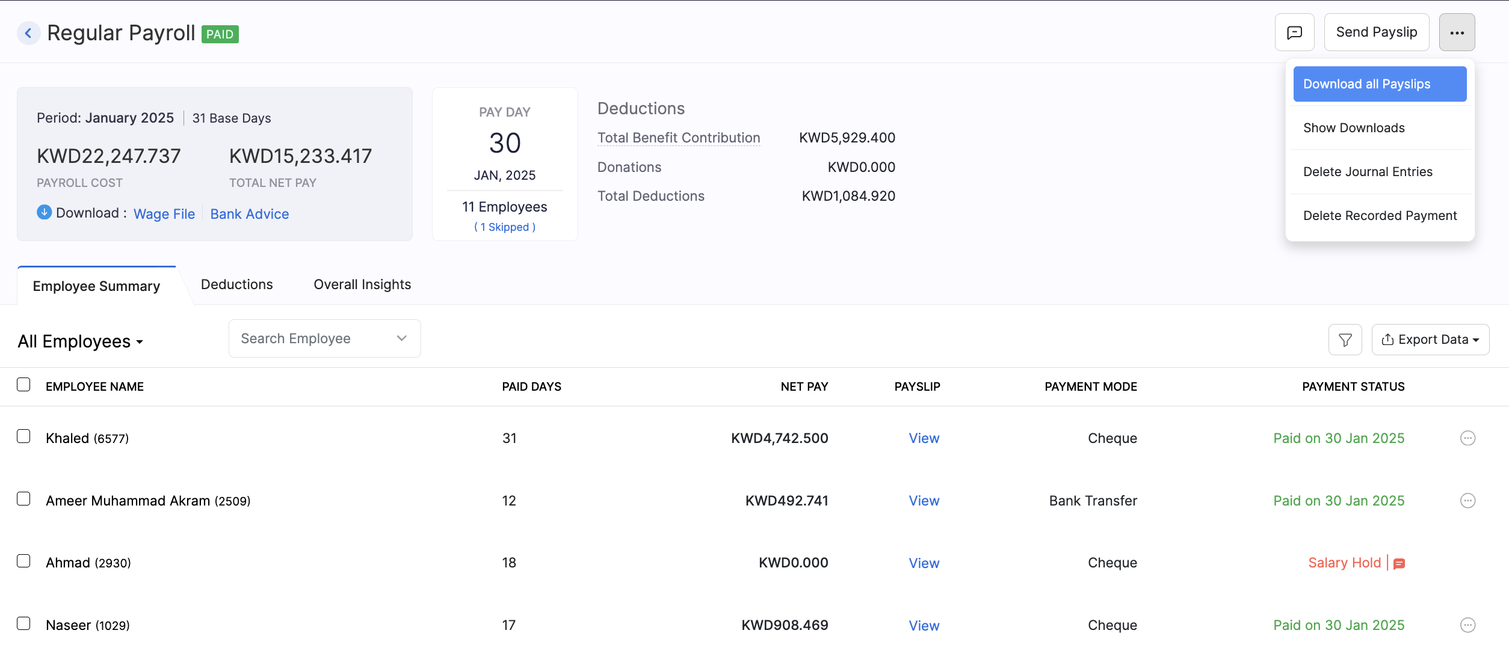Click the blue download arrow icon
This screenshot has height=660, width=1509.
(44, 212)
